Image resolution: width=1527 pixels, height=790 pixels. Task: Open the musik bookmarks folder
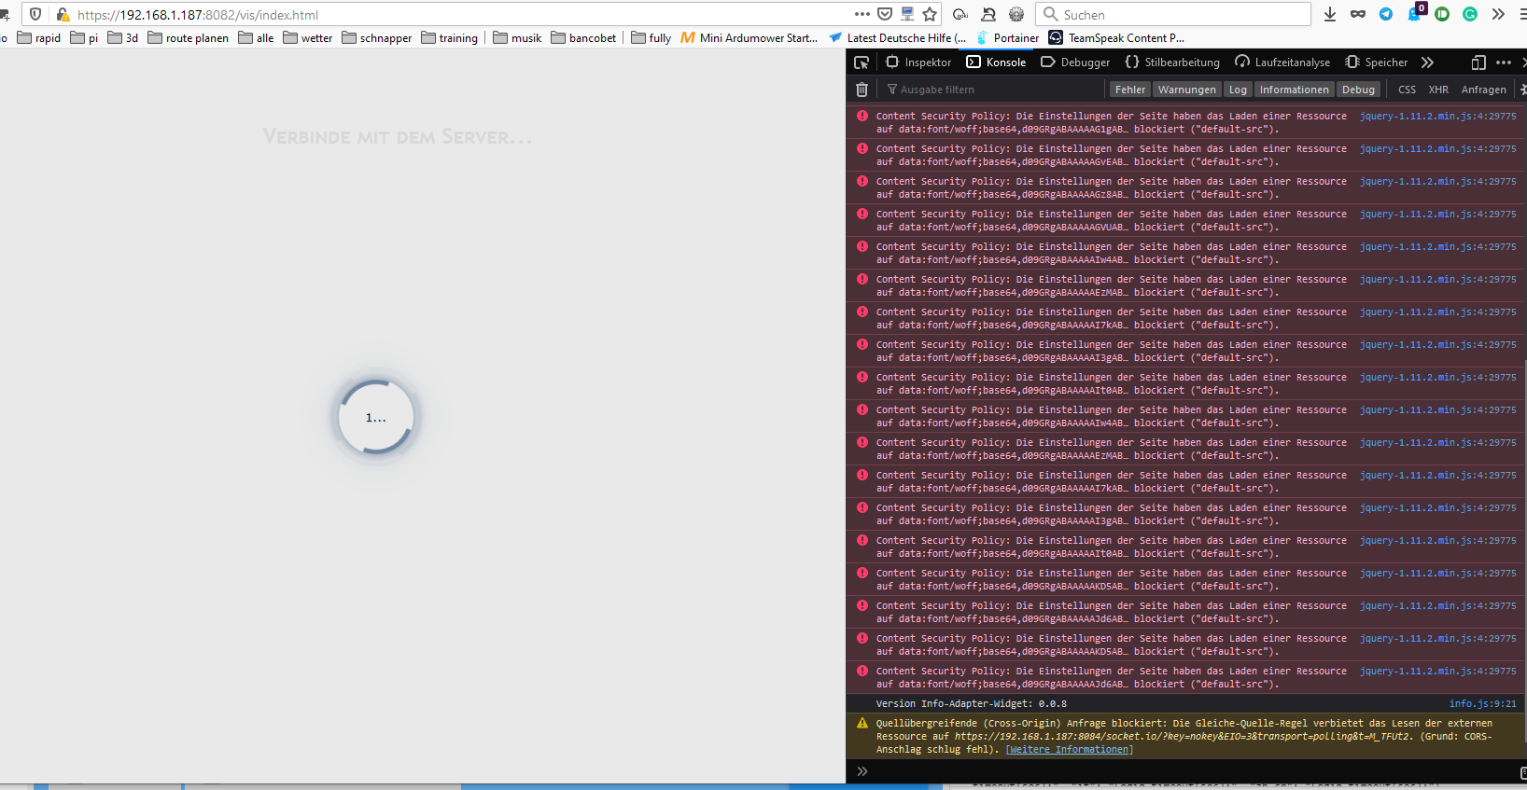[x=517, y=38]
